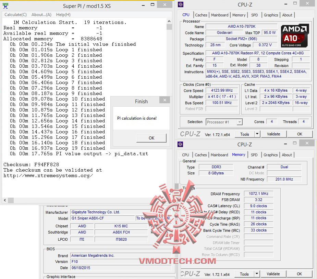Click the BIOS Date 06/18/2015 field
The width and height of the screenshot is (317, 279).
coord(121,268)
